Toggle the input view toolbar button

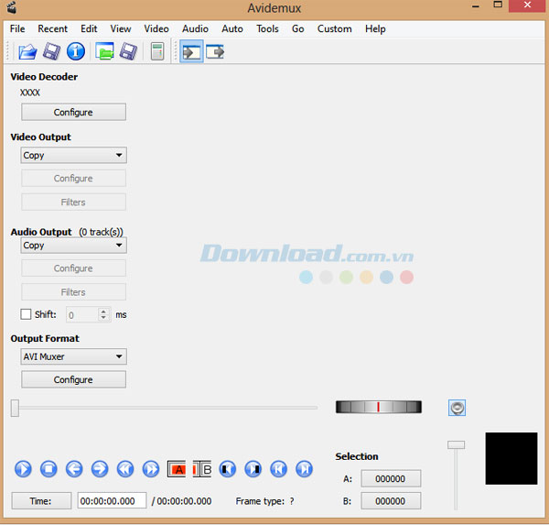[x=191, y=51]
